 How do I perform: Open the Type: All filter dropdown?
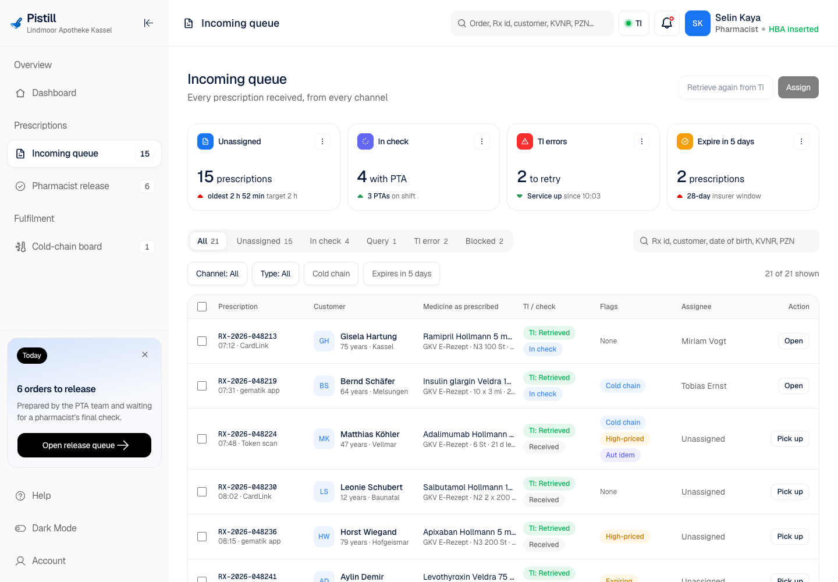pos(276,274)
